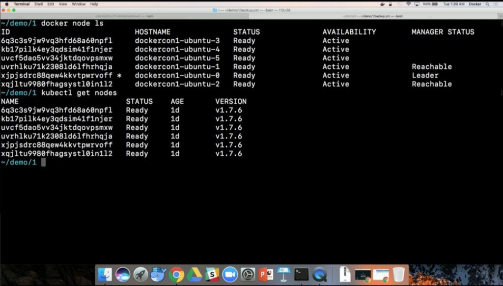Click hostname dockercon1-ubuntu-2

(177, 84)
